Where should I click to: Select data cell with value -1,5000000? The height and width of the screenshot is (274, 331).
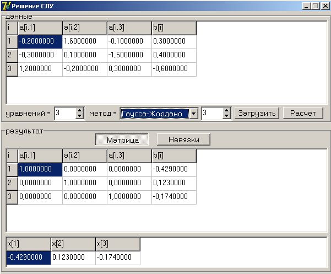pyautogui.click(x=129, y=55)
